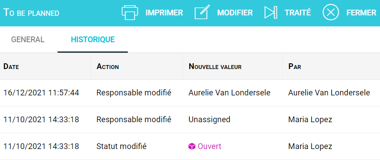Click the circled X close icon
380x160 pixels.
(330, 12)
